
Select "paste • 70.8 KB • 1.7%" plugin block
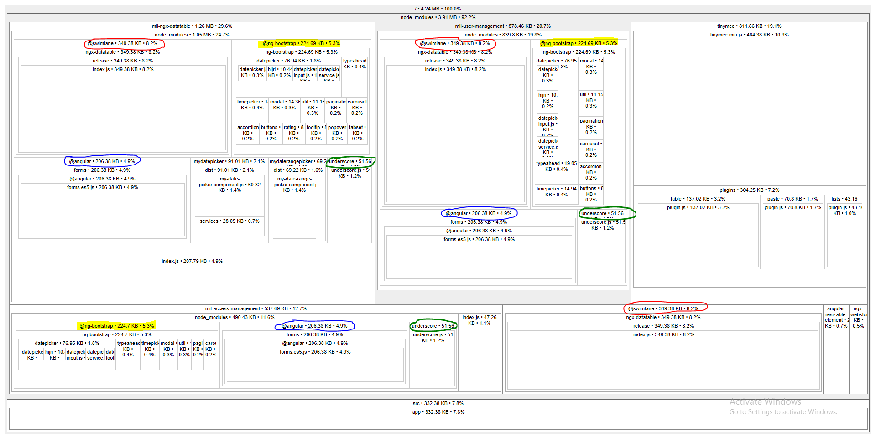pos(793,199)
